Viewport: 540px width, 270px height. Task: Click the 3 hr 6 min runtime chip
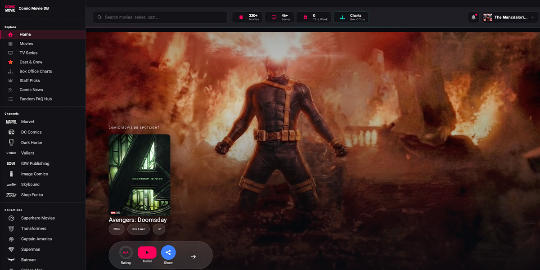point(139,229)
